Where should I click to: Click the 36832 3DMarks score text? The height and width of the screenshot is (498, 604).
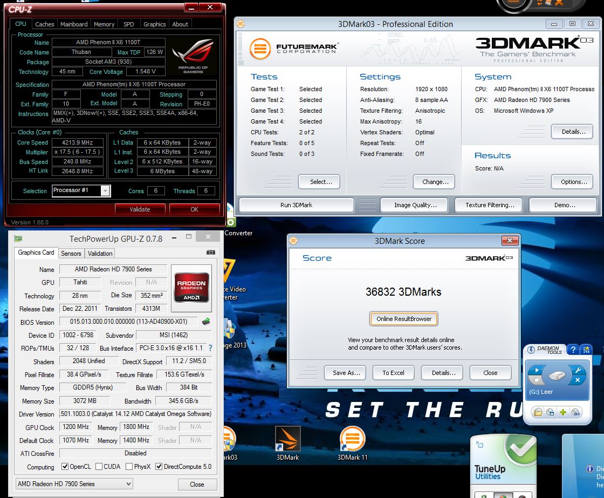click(403, 292)
